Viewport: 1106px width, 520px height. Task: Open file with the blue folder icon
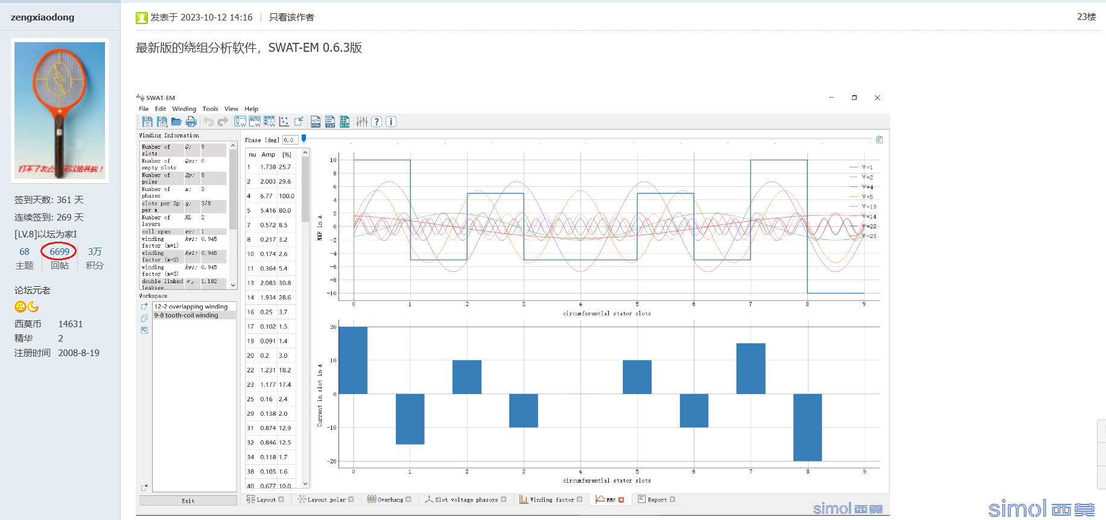(176, 122)
